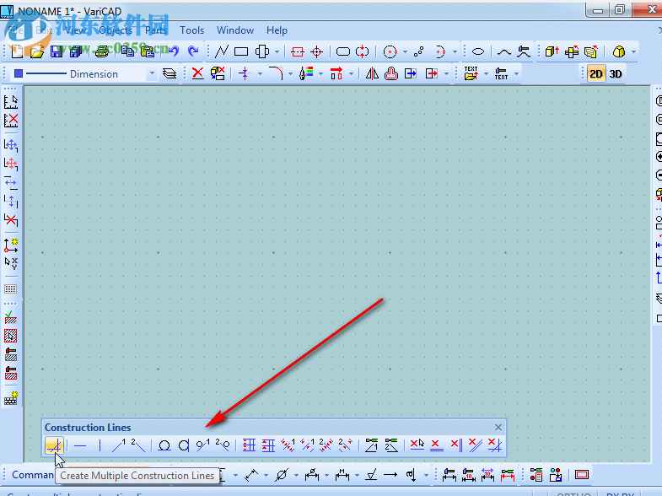The image size is (662, 496).
Task: Expand the diameter dimension dropdown arrow
Action: click(x=296, y=475)
